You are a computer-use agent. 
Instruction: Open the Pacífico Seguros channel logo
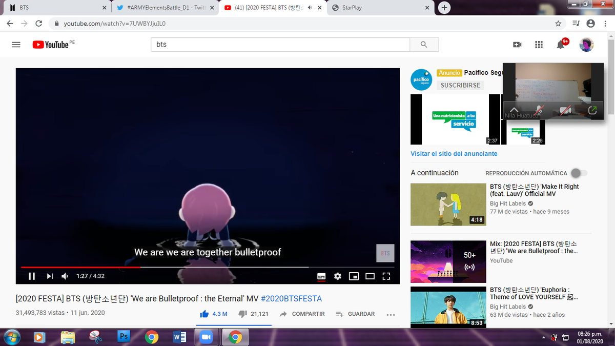[421, 79]
